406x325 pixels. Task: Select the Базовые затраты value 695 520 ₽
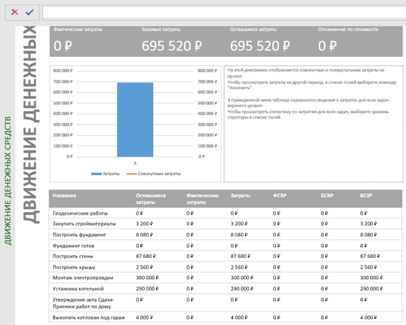172,46
